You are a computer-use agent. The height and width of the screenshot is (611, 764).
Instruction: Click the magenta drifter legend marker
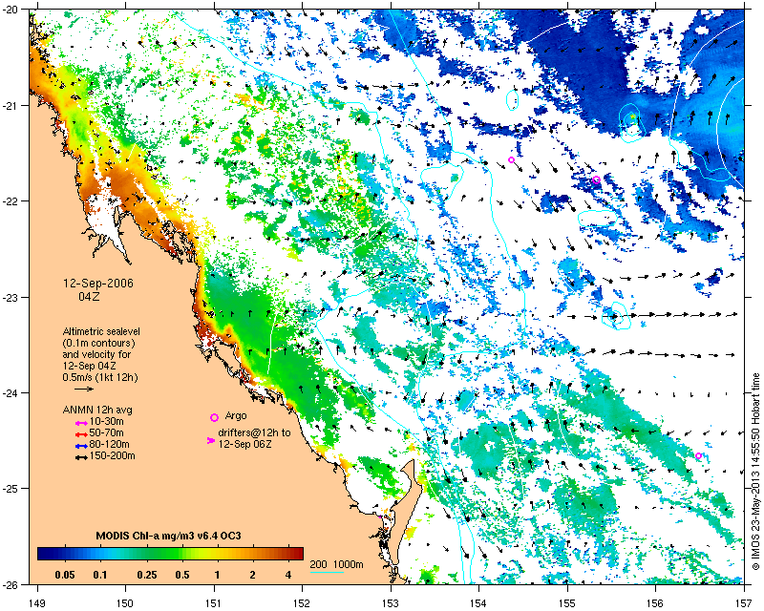(x=210, y=440)
